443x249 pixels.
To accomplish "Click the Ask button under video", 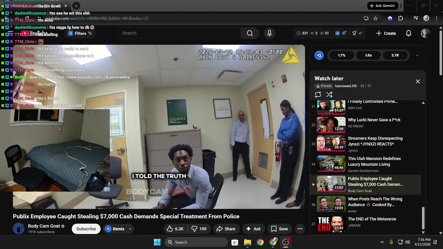I will pos(253,229).
